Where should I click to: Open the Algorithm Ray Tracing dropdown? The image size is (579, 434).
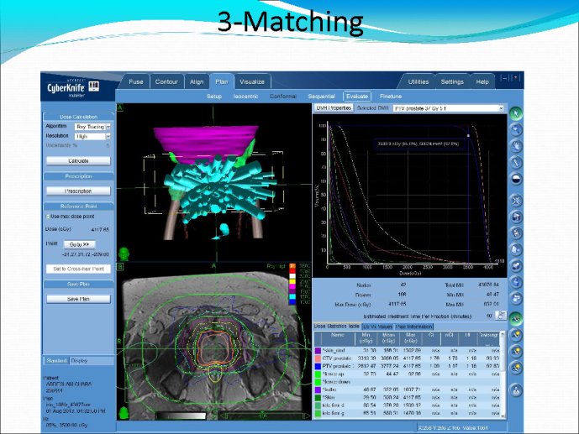[92, 127]
